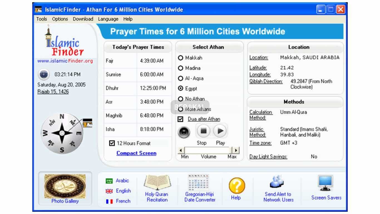Click the application icon in the title bar
Screen dimensions: 380x214
(38, 10)
